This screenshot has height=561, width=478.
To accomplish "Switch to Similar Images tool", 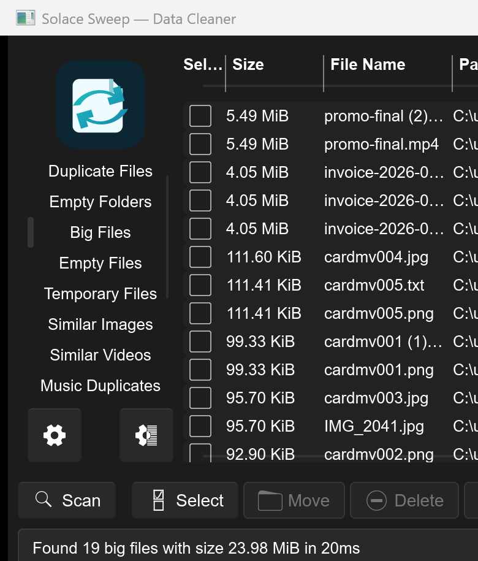I will click(101, 324).
